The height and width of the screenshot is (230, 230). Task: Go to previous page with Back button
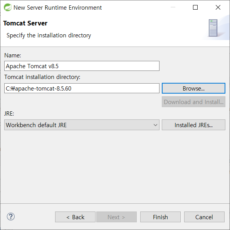(x=75, y=217)
